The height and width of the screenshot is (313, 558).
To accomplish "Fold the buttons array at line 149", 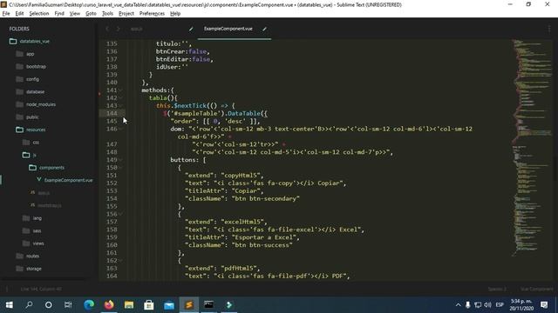I will pyautogui.click(x=121, y=160).
